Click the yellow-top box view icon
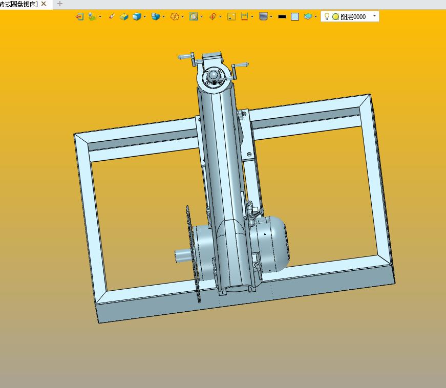 pyautogui.click(x=124, y=17)
